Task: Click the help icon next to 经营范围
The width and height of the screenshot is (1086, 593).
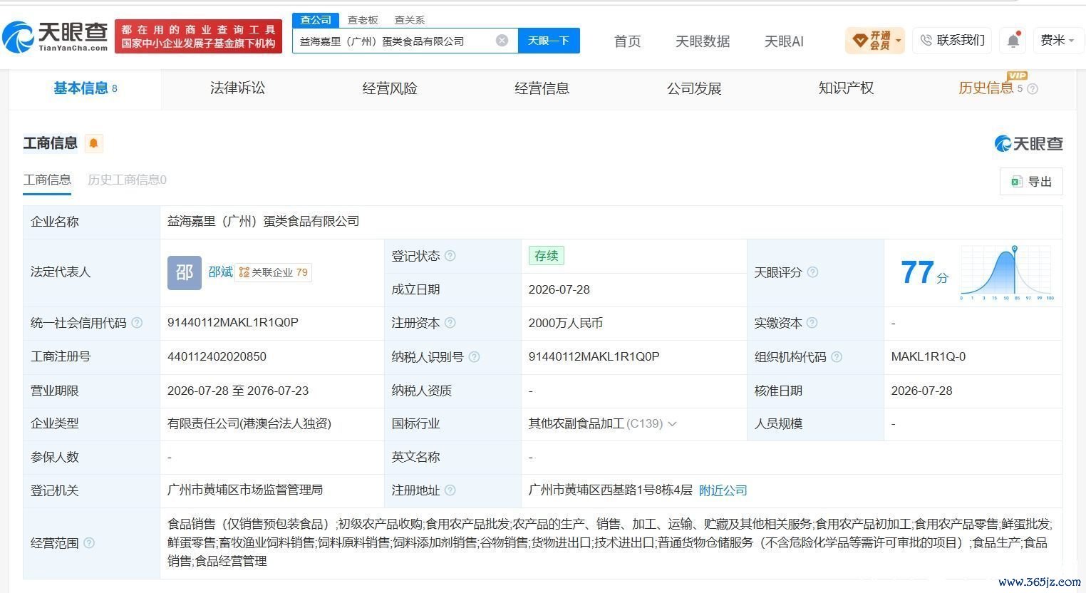Action: tap(89, 543)
